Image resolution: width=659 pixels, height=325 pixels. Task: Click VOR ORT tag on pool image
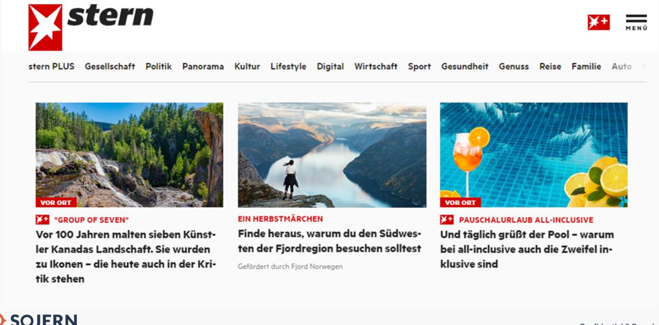pos(460,202)
